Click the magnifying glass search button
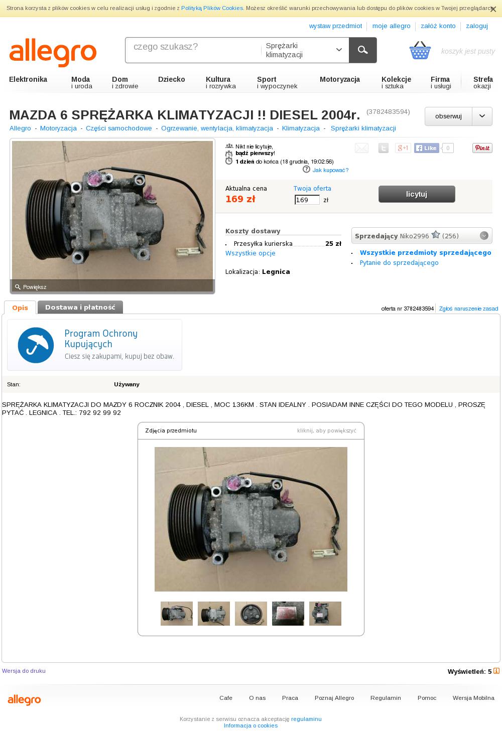This screenshot has width=502, height=734. [x=362, y=50]
